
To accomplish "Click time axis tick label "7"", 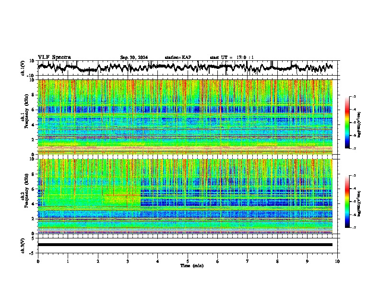I will [x=248, y=261].
